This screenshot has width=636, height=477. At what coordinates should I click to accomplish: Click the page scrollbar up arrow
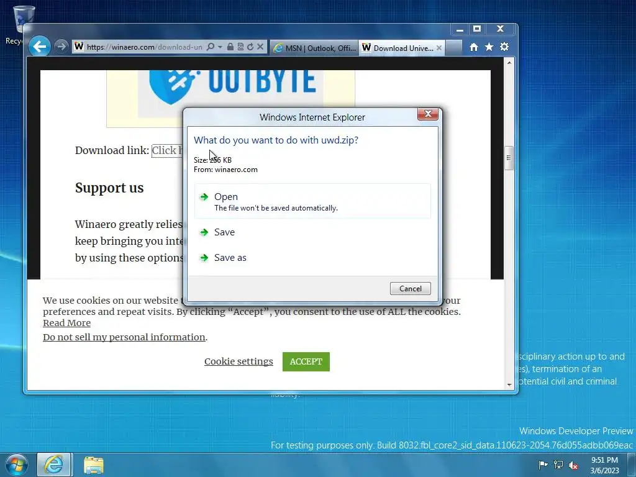tap(509, 63)
